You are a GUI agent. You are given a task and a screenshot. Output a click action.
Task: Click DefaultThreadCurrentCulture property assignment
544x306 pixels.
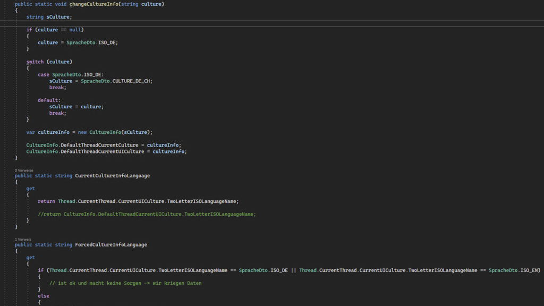point(99,145)
